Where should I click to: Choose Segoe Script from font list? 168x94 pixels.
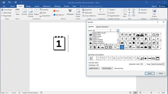tap(97, 36)
